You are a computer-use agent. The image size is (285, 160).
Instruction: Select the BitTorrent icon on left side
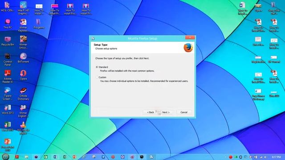pyautogui.click(x=23, y=58)
